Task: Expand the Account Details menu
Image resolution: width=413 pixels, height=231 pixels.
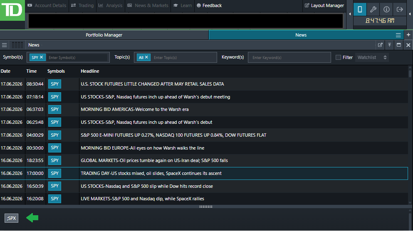Action: click(x=47, y=5)
